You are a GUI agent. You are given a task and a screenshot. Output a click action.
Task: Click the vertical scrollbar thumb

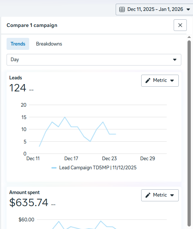click(x=189, y=133)
